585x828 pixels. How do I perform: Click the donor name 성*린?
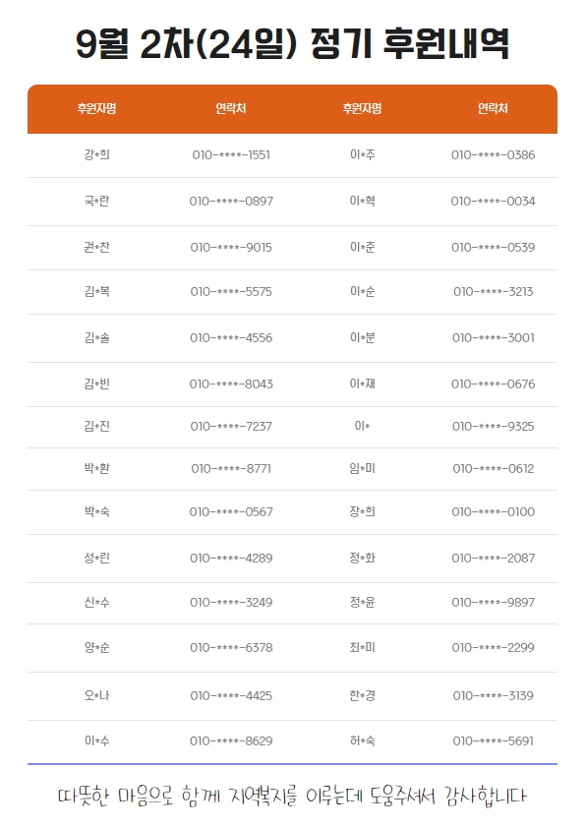pos(96,559)
